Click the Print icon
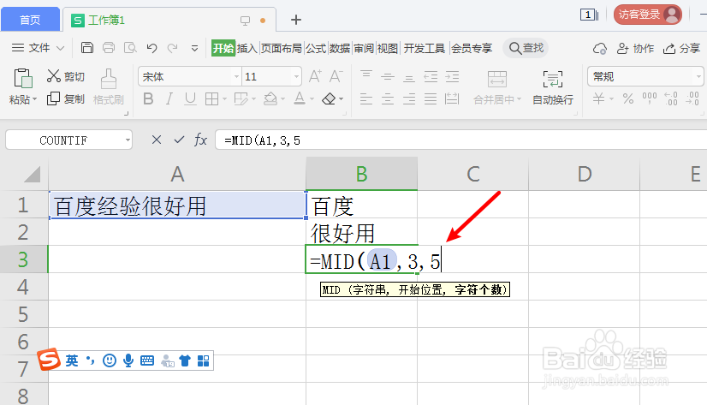 109,47
